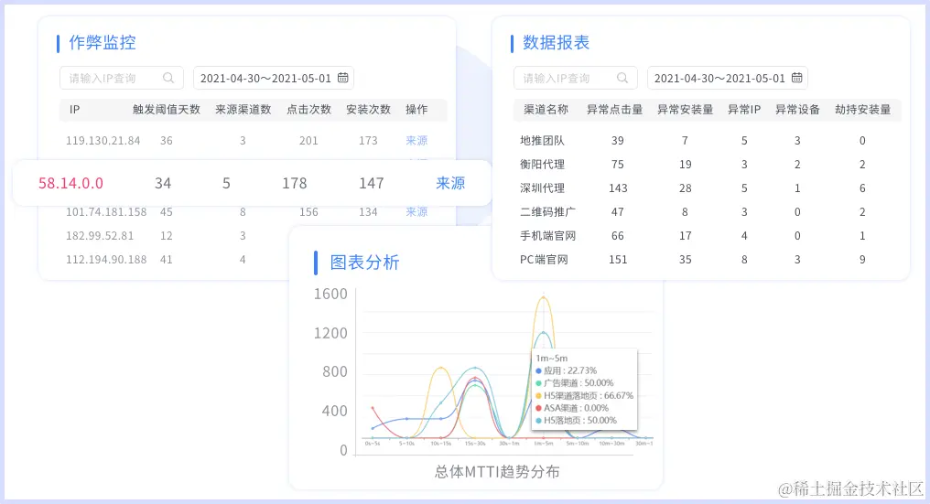930x504 pixels.
Task: Click the 总体MTTI趋势分布 chart caption
Action: pyautogui.click(x=497, y=472)
